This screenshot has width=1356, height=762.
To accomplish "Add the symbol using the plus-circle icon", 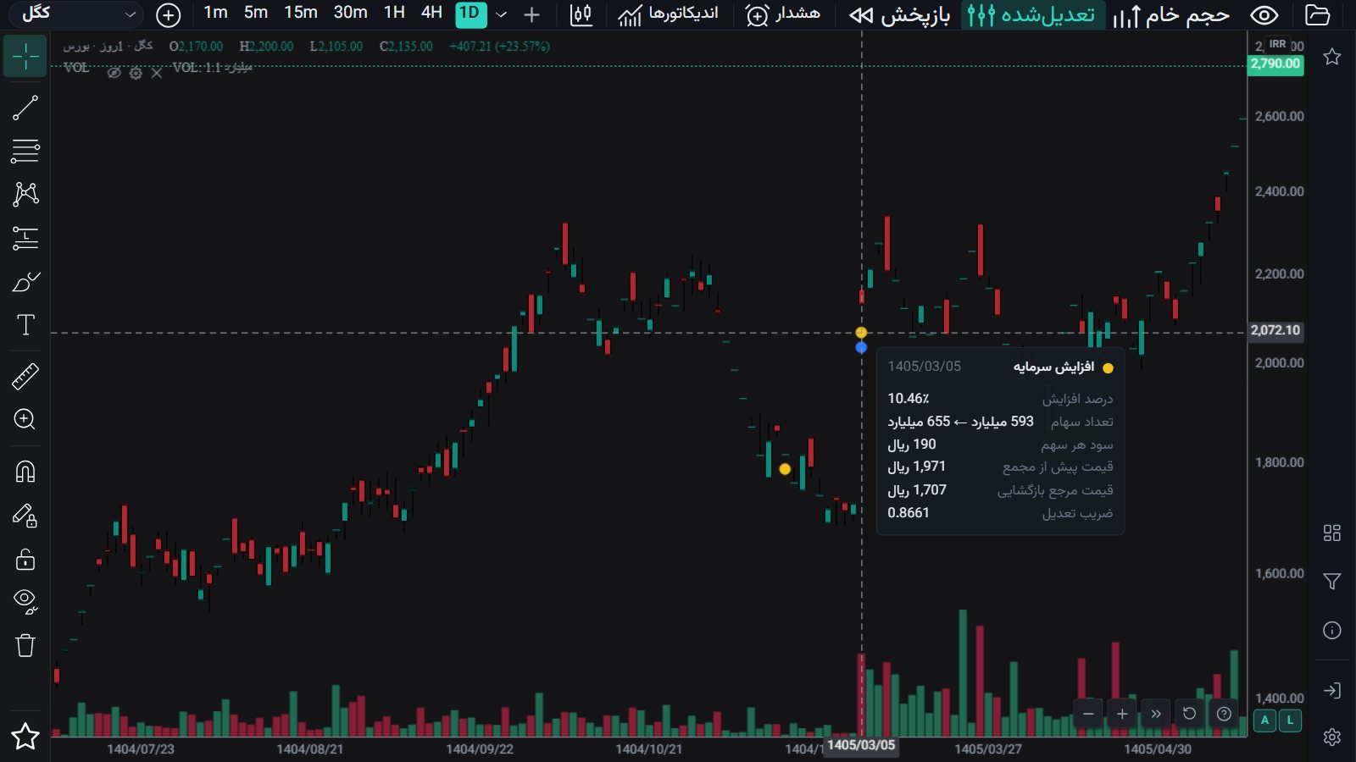I will click(x=169, y=14).
